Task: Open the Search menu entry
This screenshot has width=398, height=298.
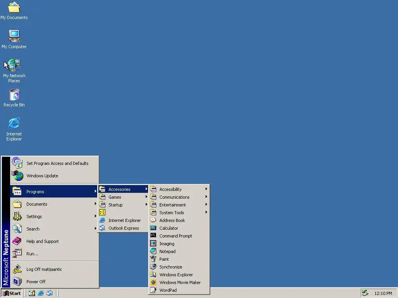Action: coord(54,229)
